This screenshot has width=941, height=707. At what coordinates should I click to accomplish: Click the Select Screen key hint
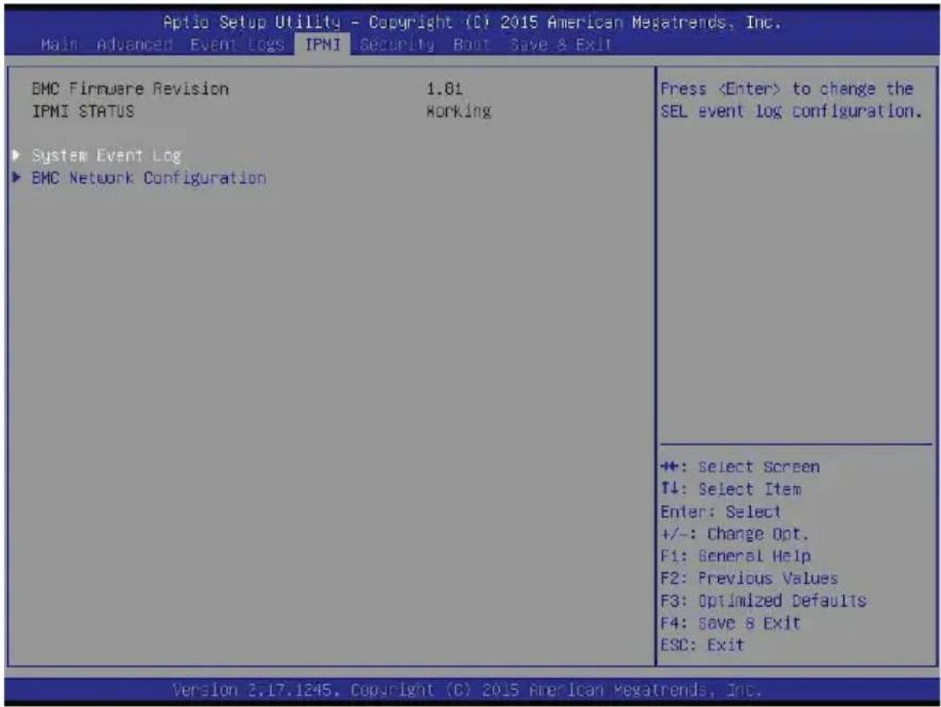pos(740,467)
